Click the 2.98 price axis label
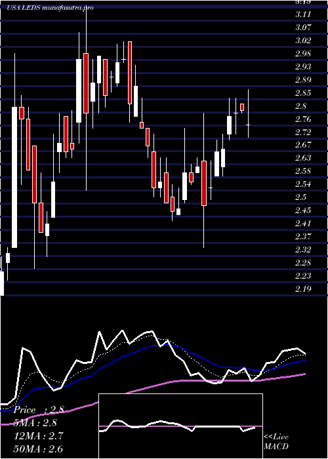 click(303, 54)
